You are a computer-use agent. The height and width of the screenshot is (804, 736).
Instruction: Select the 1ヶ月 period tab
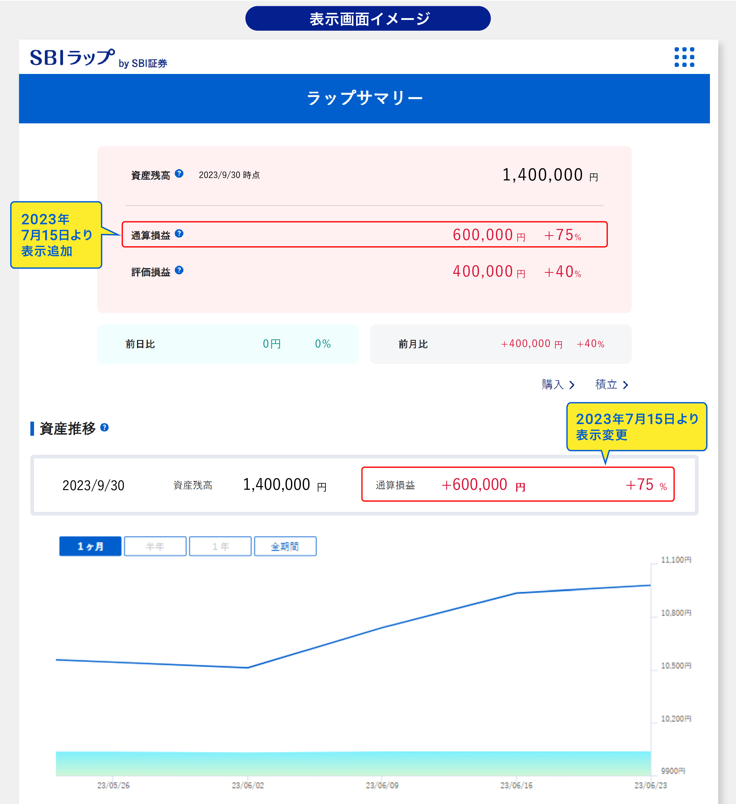[90, 546]
